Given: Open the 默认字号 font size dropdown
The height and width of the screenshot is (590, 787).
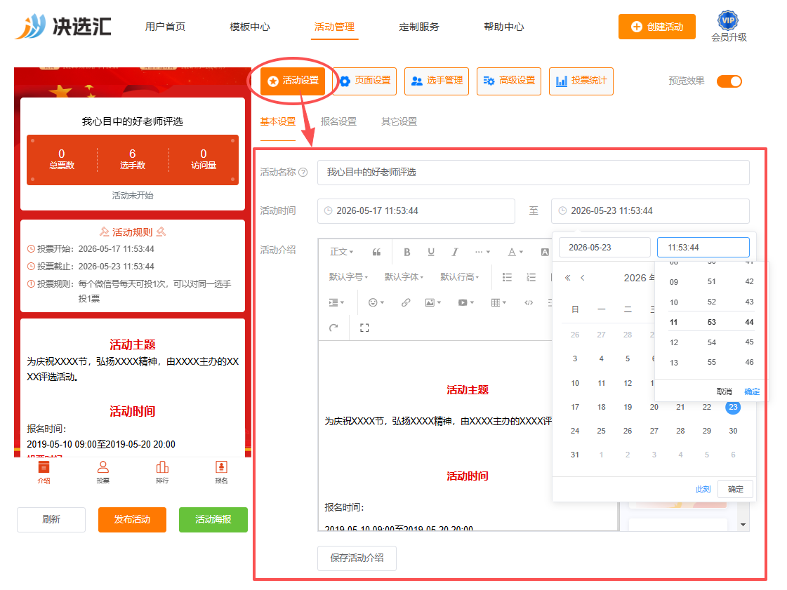Looking at the screenshot, I should pyautogui.click(x=348, y=277).
